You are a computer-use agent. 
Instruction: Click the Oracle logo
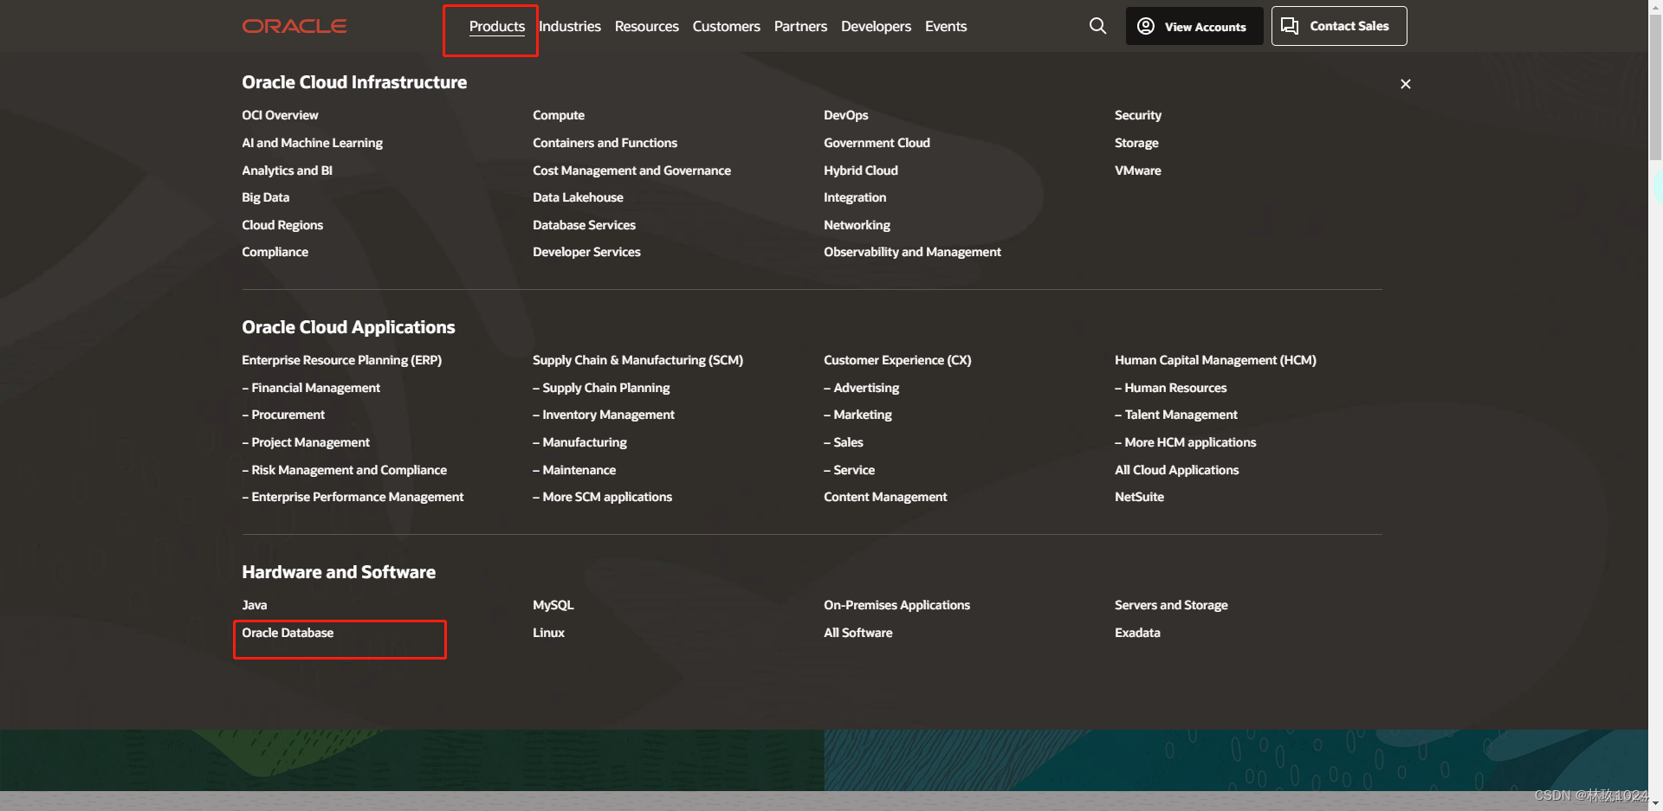[294, 26]
